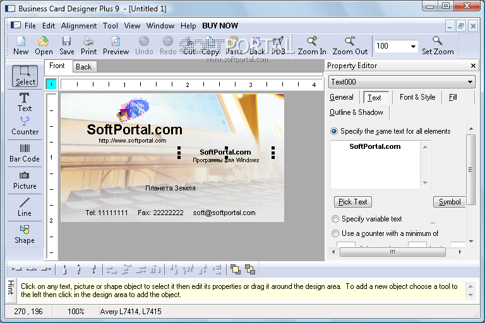The image size is (485, 323).
Task: Activate the Select tool
Action: [x=25, y=76]
